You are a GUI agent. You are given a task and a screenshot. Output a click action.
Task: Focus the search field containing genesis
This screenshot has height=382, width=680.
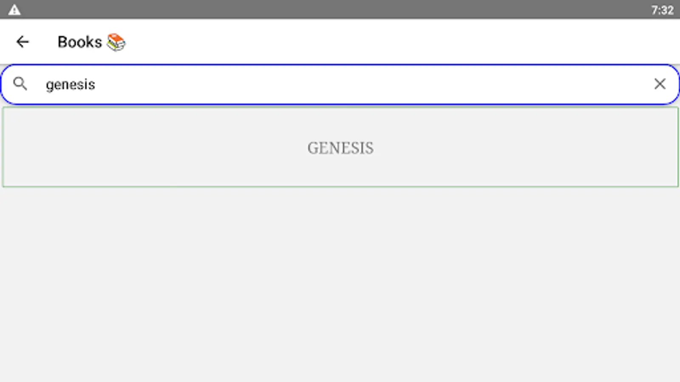pyautogui.click(x=340, y=84)
